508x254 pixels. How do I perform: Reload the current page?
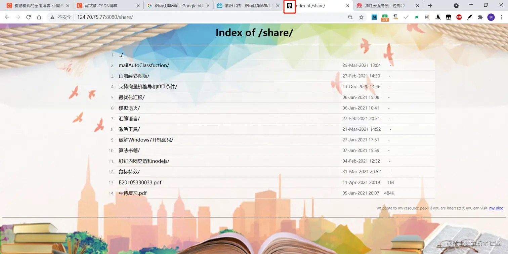pyautogui.click(x=29, y=17)
